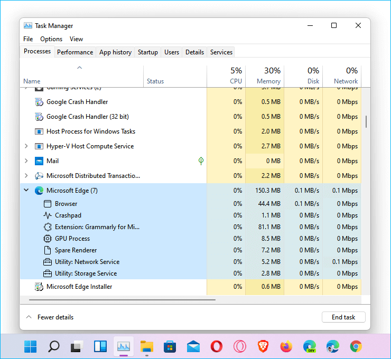This screenshot has width=391, height=359.
Task: Click the Crashpad pulse icon
Action: (x=48, y=215)
